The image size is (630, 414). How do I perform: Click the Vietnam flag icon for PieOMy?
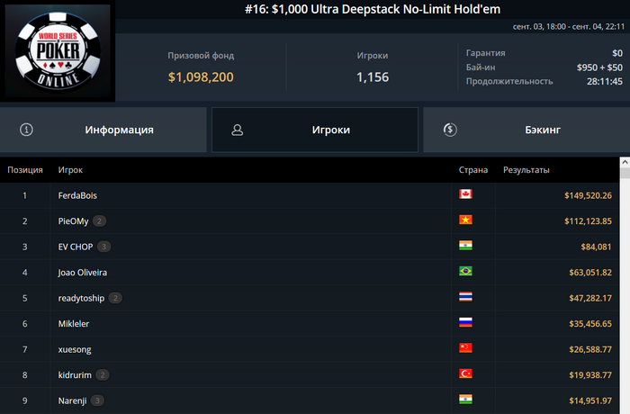pyautogui.click(x=465, y=220)
